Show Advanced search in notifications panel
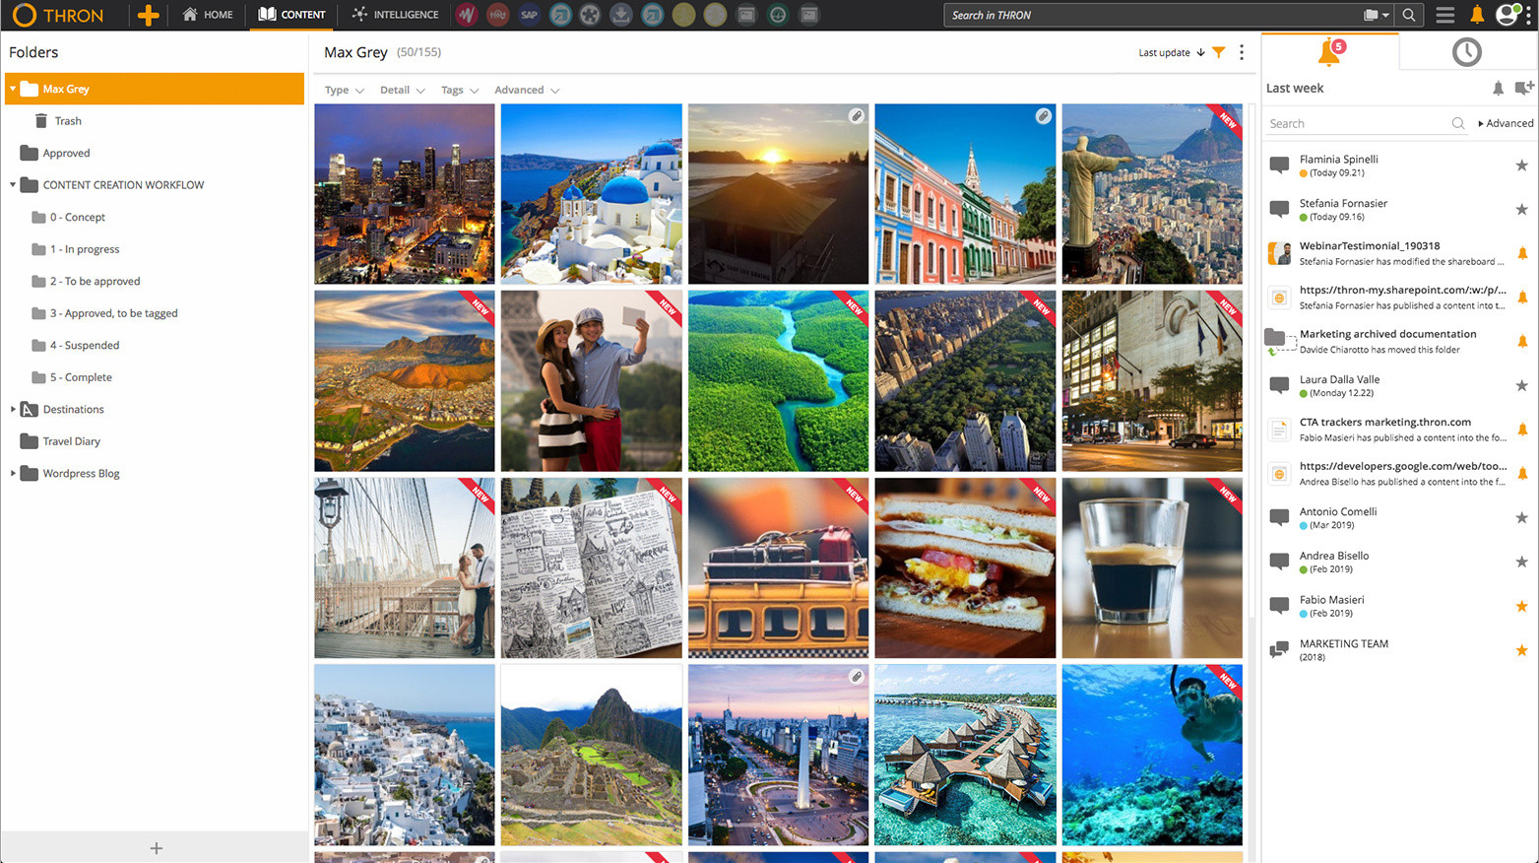 pos(1506,123)
